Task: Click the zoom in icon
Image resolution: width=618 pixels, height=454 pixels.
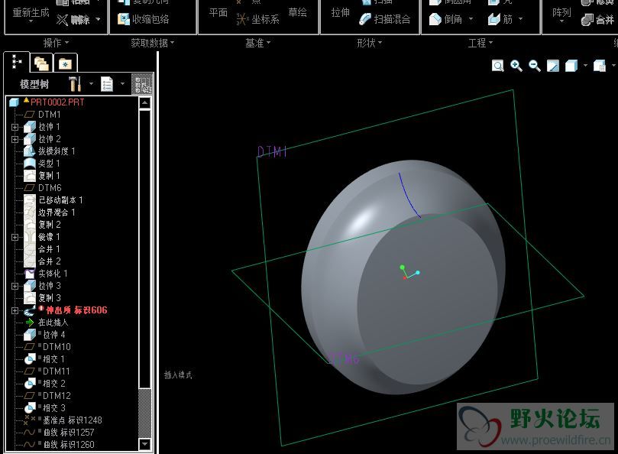Action: click(516, 66)
